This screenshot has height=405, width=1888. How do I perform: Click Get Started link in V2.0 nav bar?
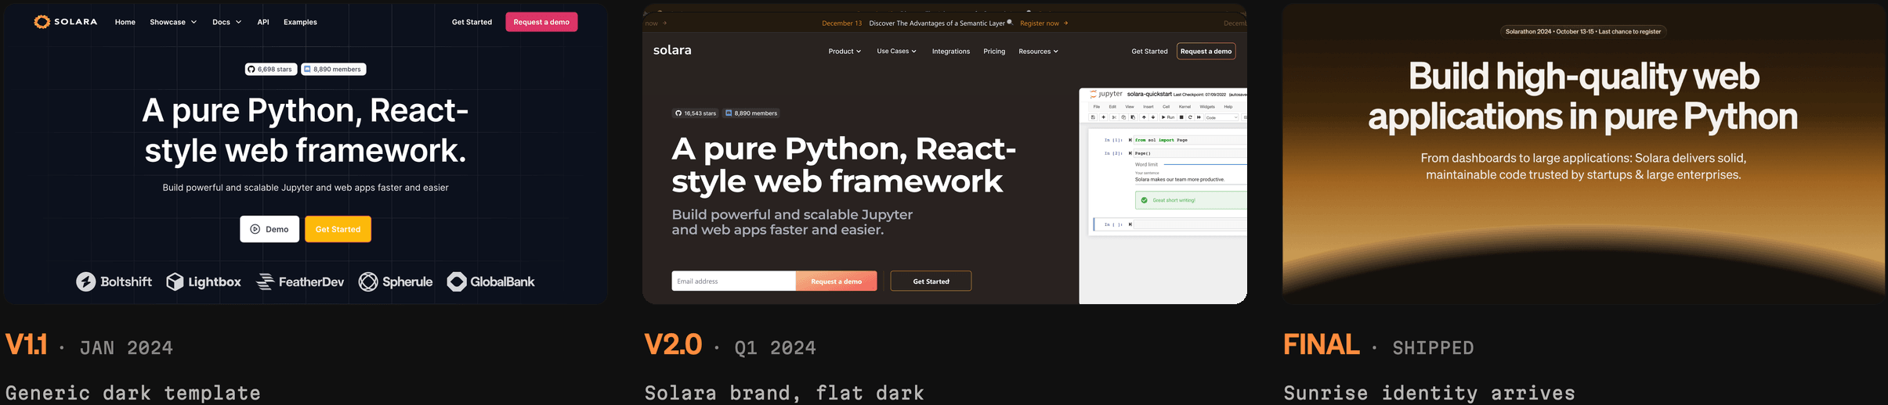[1149, 51]
